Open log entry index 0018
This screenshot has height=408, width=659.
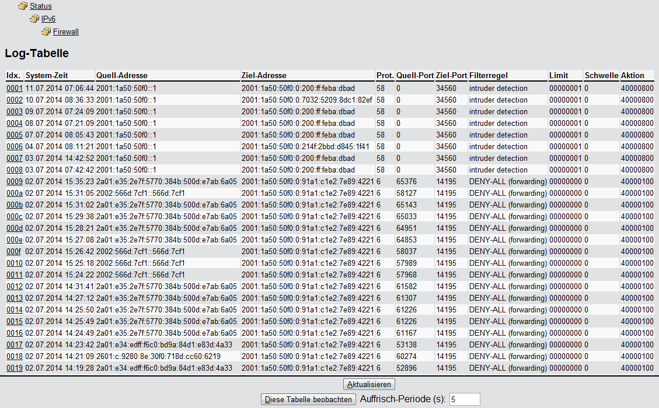pyautogui.click(x=14, y=357)
